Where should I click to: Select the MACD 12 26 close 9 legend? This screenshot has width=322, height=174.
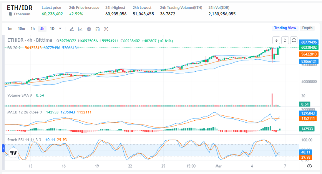[x=25, y=112]
